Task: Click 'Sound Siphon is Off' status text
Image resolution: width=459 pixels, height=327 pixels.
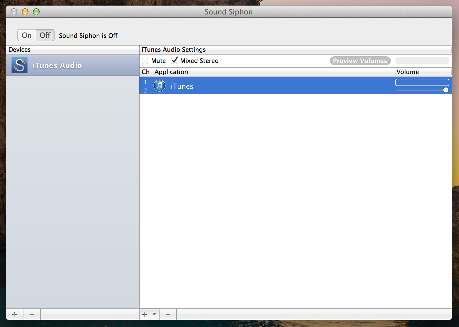Action: pos(88,36)
